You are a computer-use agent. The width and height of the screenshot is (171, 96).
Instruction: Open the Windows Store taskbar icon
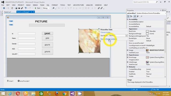pyautogui.click(x=41, y=94)
